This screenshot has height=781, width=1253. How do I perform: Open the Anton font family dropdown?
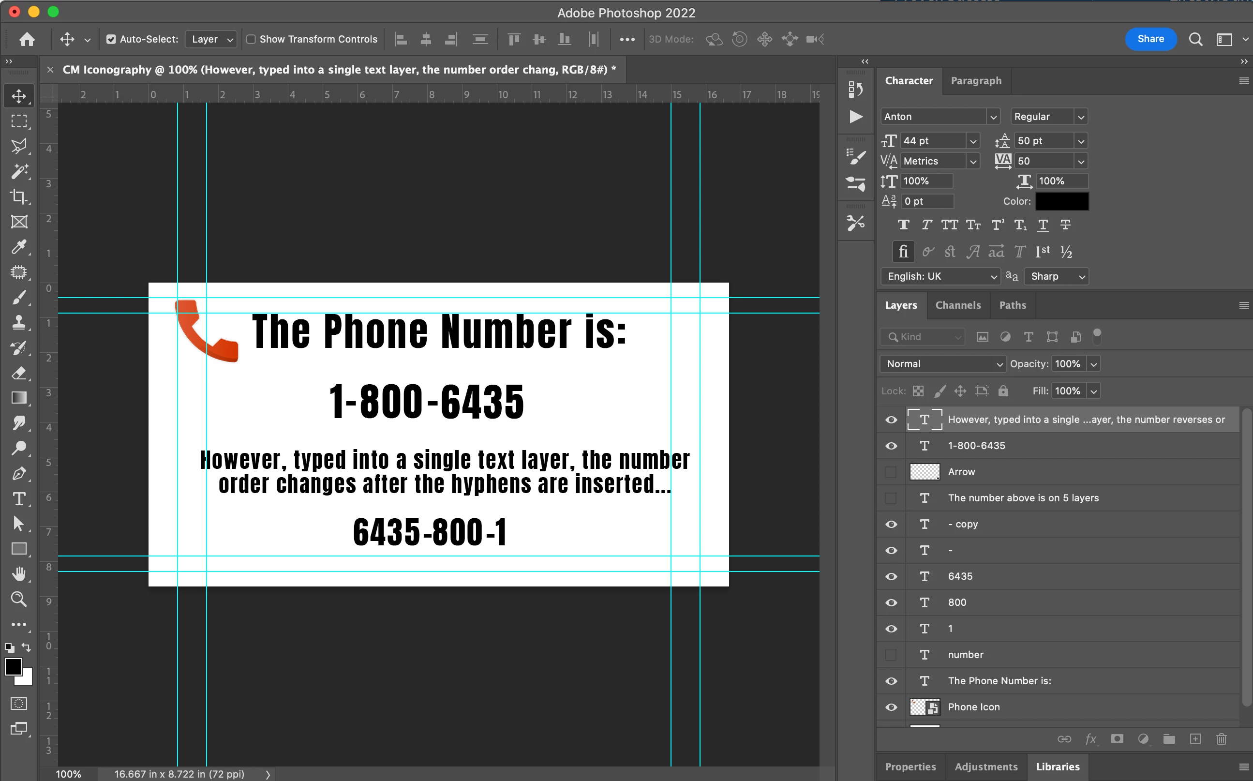coord(993,117)
